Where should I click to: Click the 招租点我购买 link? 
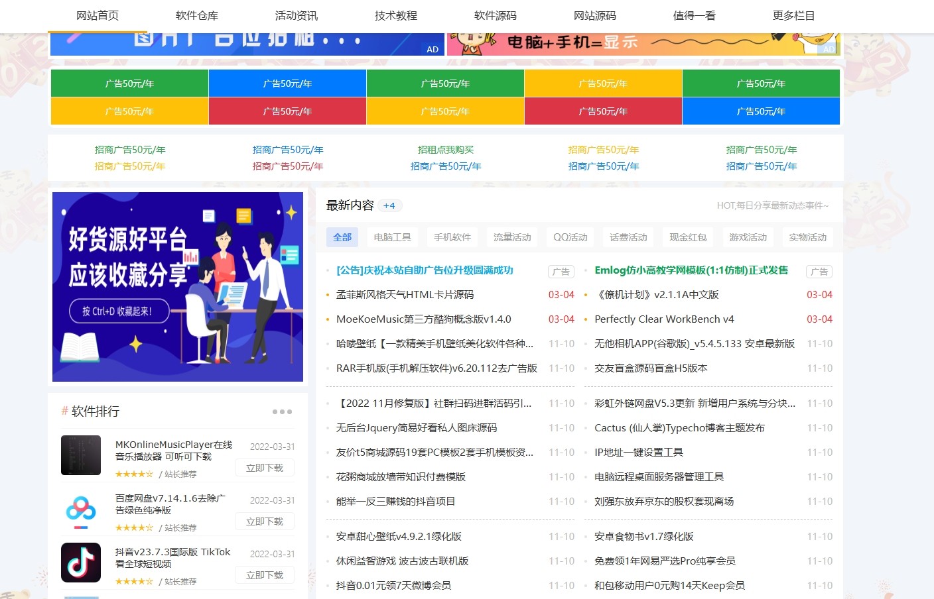pyautogui.click(x=444, y=149)
